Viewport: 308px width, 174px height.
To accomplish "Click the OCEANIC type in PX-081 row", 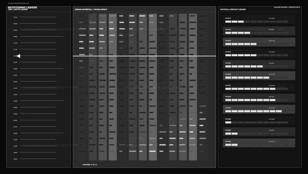I will [271, 130].
